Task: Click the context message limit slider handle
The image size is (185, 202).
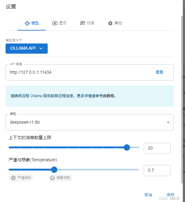Action: [x=127, y=147]
